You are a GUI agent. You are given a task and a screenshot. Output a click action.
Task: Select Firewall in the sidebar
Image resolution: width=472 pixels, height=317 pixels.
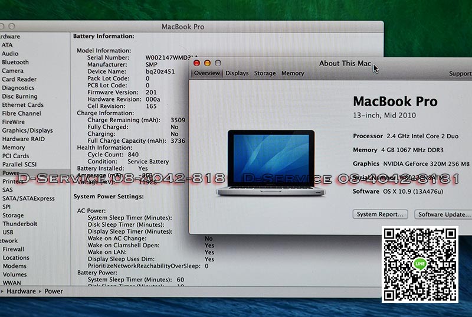[x=13, y=249]
